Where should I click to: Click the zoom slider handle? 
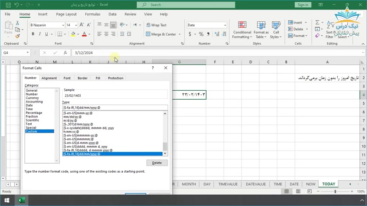coord(335,191)
